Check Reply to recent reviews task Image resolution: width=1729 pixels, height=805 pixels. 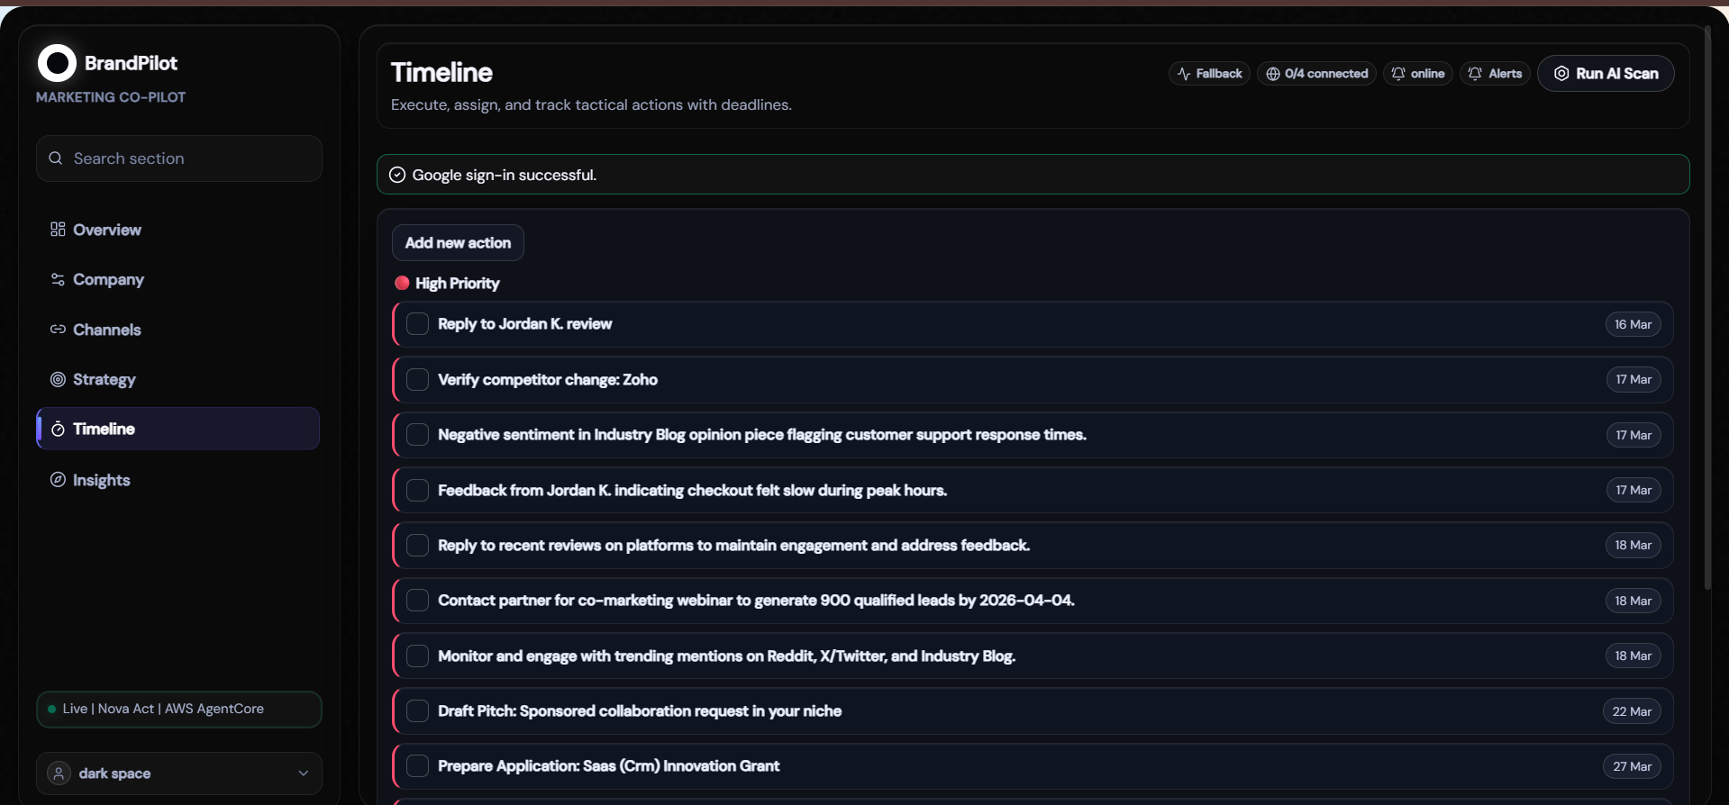(x=417, y=546)
